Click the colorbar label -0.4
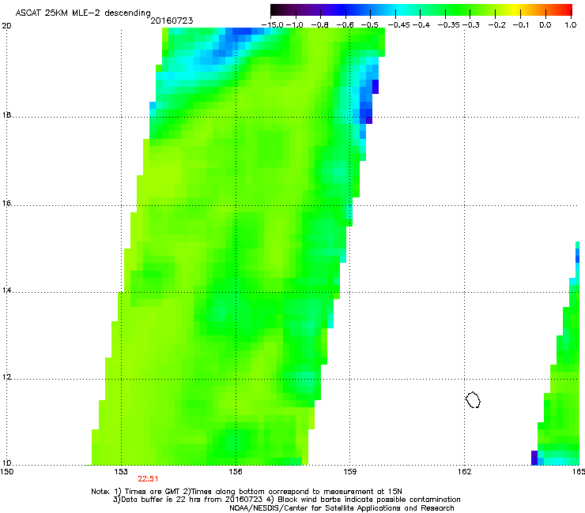The width and height of the screenshot is (585, 513). 421,25
